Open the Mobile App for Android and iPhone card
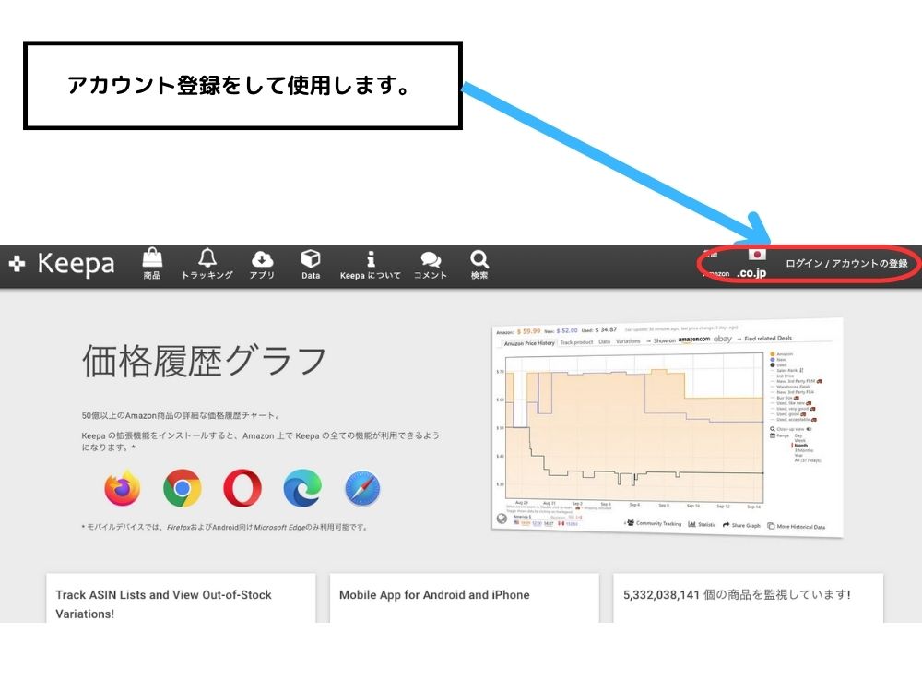 point(465,599)
